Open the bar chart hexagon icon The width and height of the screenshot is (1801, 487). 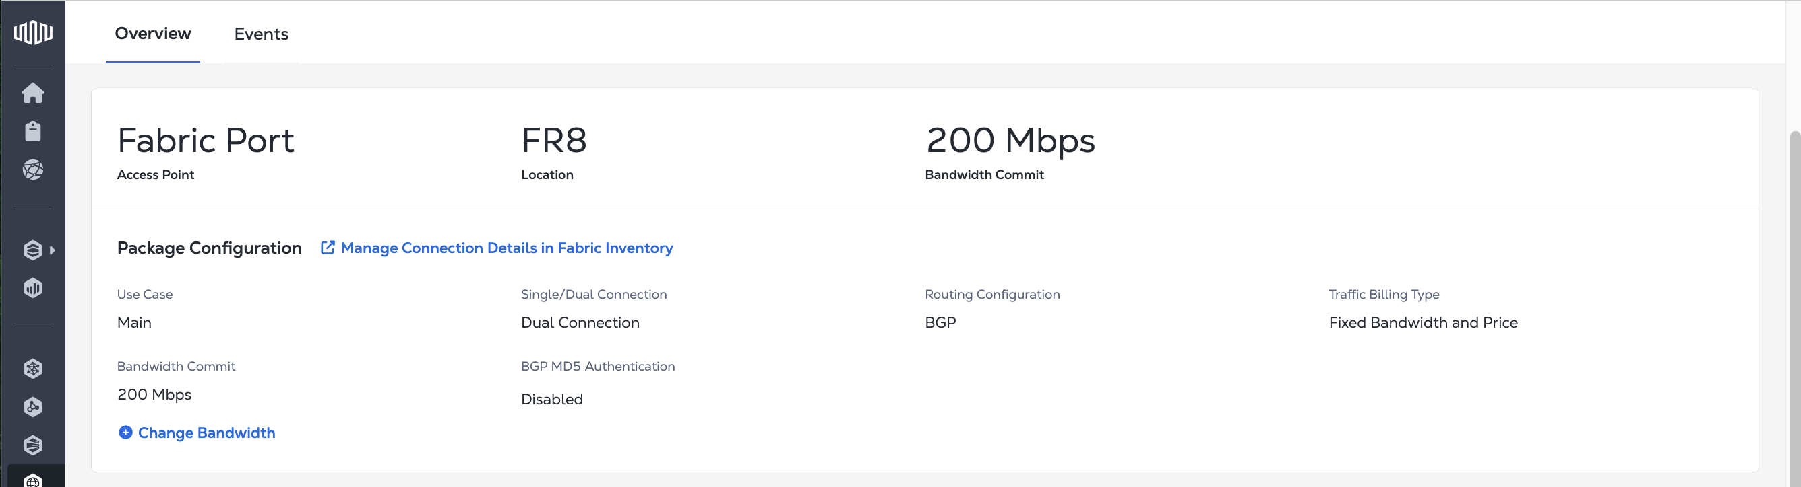(x=33, y=288)
